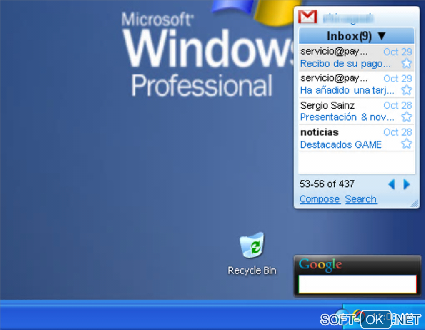Viewport: 425px width, 330px height.
Task: Click the Search link in Gmail gadget
Action: point(361,199)
